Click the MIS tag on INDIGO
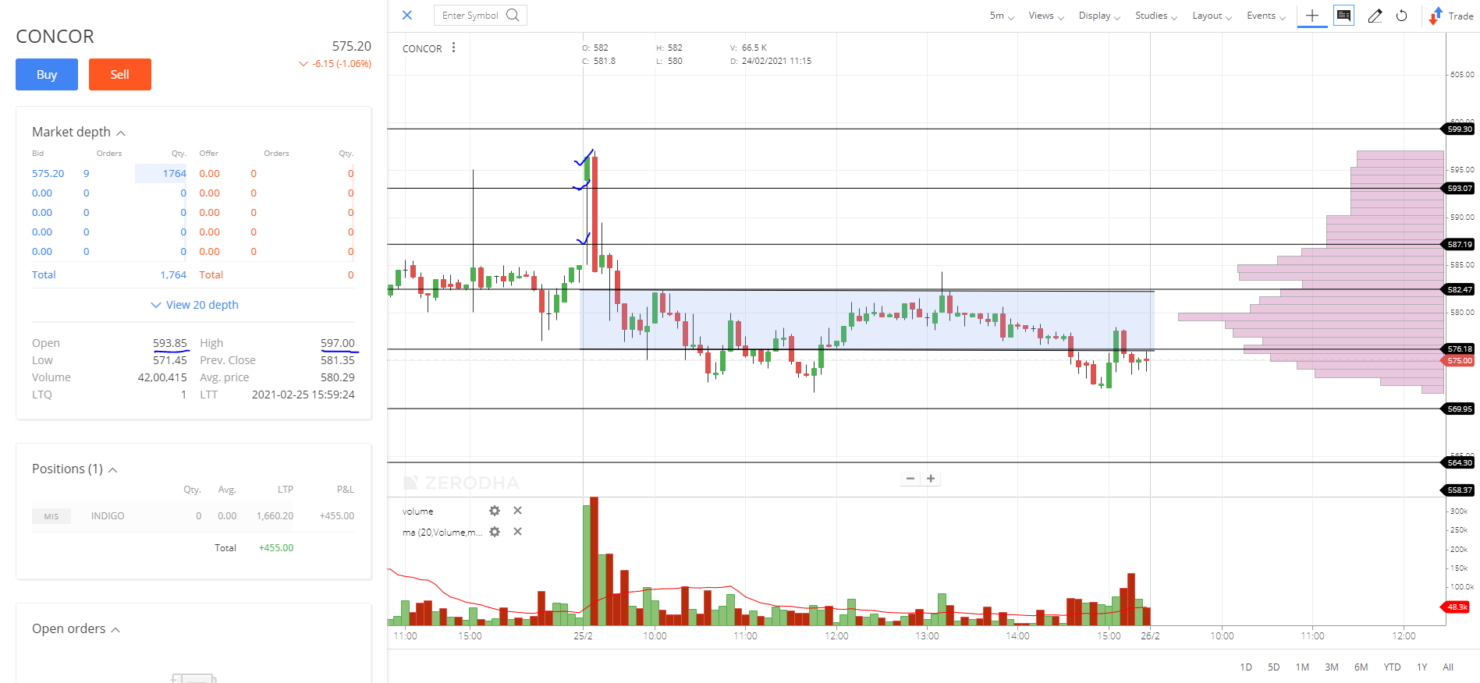Viewport: 1480px width, 683px height. (x=51, y=516)
